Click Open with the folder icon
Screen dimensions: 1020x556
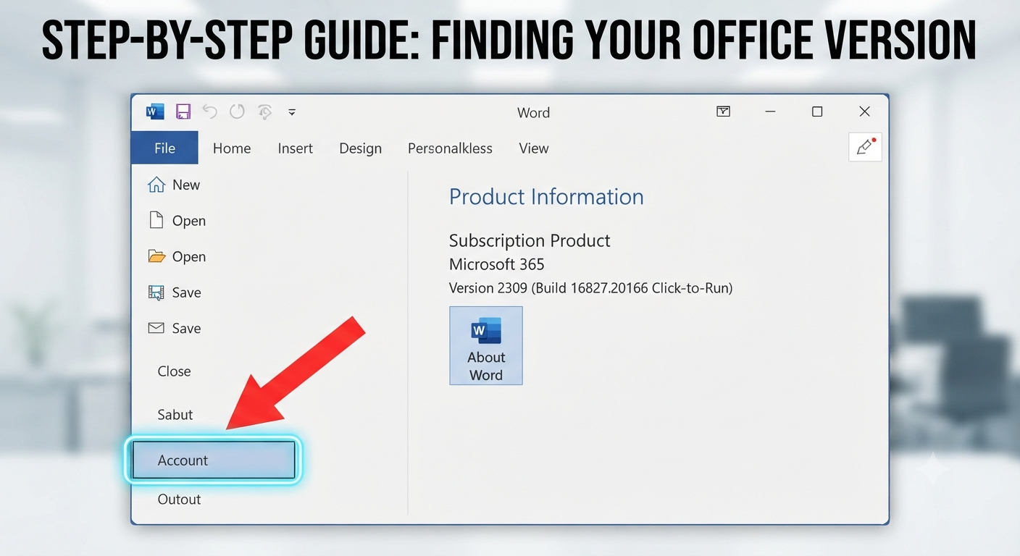[x=177, y=257]
